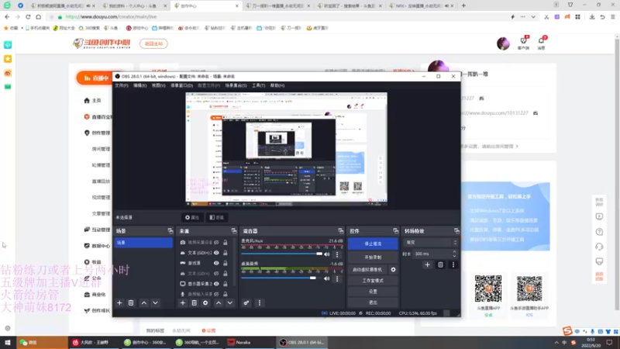Image resolution: width=620 pixels, height=349 pixels.
Task: Click the user avatar in the Douyu header
Action: pyautogui.click(x=503, y=43)
